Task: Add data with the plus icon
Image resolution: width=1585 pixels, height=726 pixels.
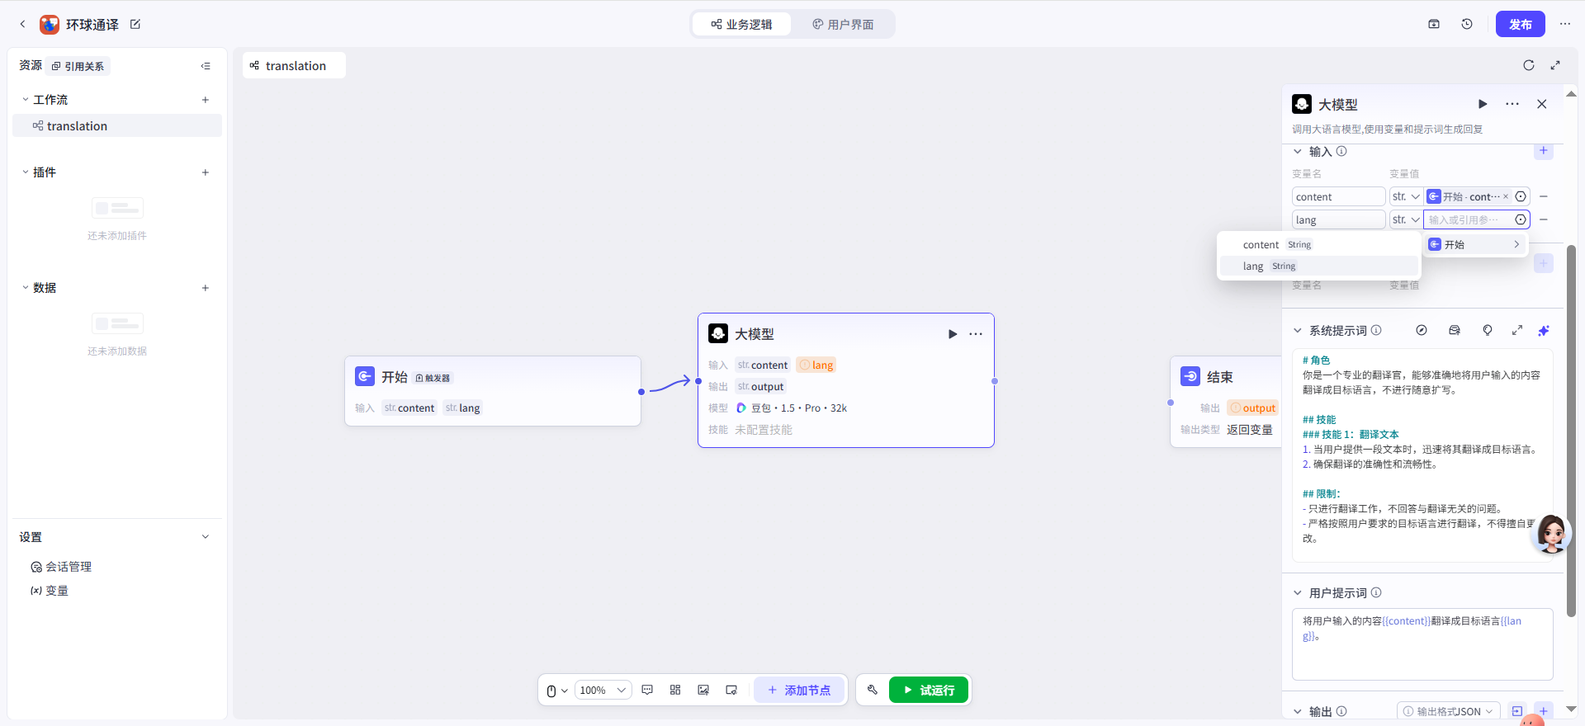Action: coord(206,288)
